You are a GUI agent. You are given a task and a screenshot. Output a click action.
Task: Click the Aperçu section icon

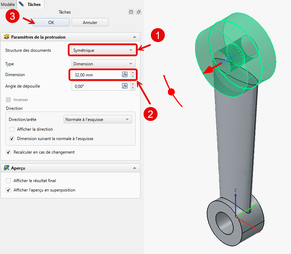[6, 168]
